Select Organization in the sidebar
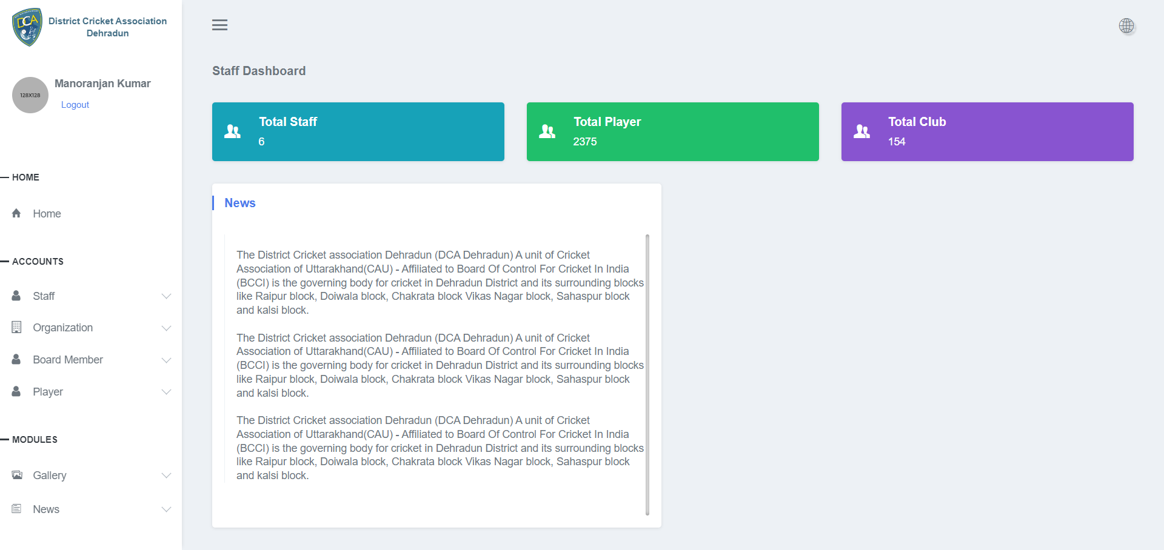Viewport: 1164px width, 550px height. click(x=62, y=328)
